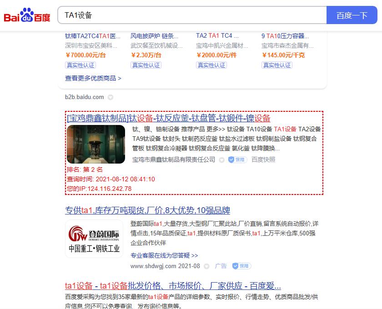Expand dropdown icon next to b2b.baidu.com
Screen dimensions: 382x309
click(111, 97)
